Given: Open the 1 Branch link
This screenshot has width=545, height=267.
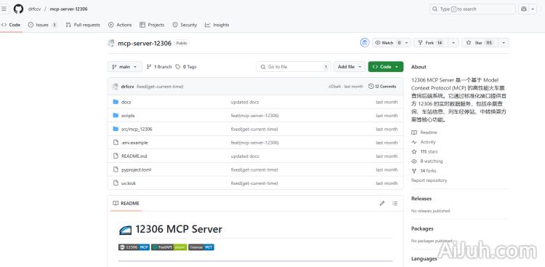Looking at the screenshot, I should point(159,66).
